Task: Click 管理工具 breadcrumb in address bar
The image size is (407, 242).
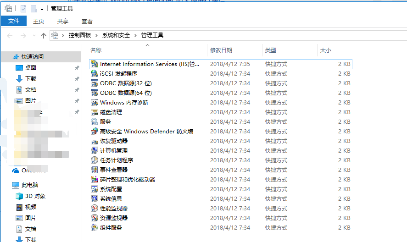Action: [152, 35]
